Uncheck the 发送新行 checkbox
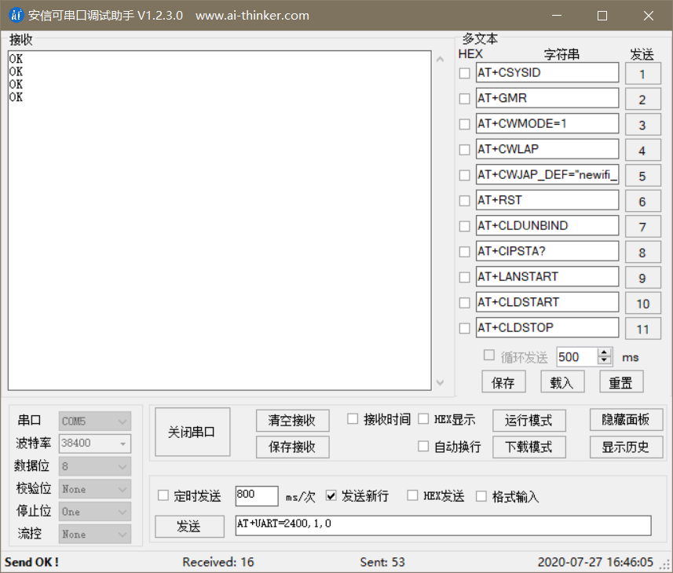The width and height of the screenshot is (673, 573). [331, 496]
